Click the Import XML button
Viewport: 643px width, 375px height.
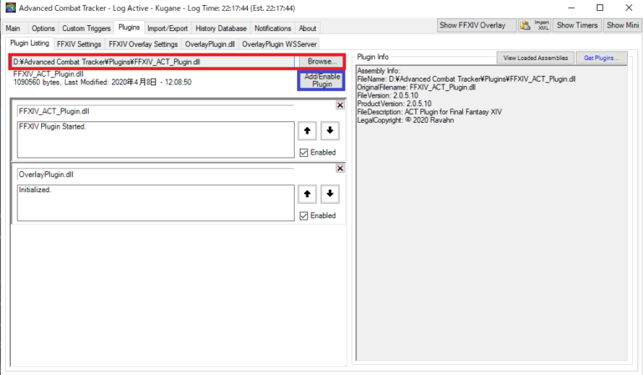(x=542, y=26)
